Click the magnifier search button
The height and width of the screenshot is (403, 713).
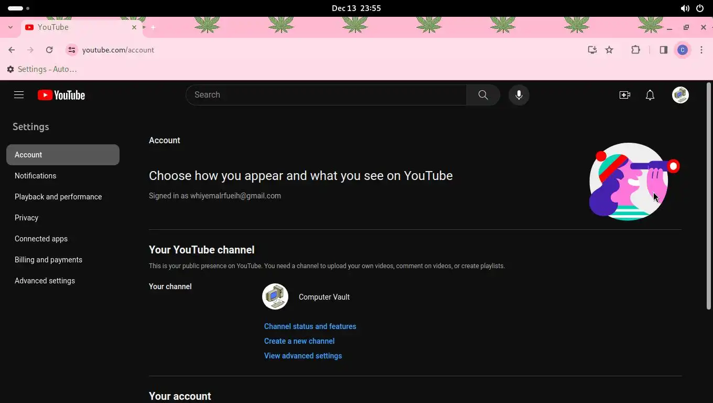[x=483, y=95]
